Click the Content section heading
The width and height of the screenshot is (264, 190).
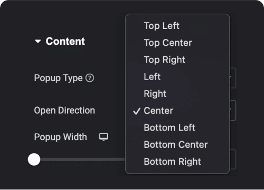pos(65,42)
